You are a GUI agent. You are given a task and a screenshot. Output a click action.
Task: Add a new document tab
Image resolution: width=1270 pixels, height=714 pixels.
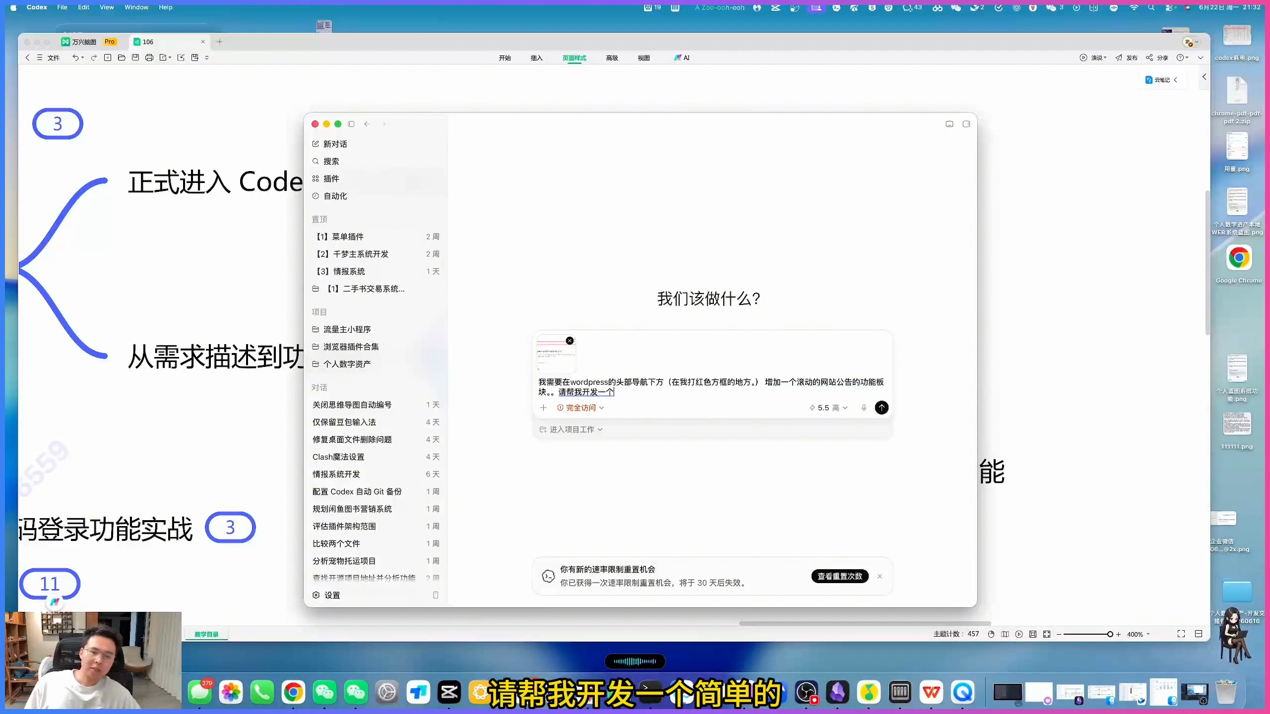point(220,42)
